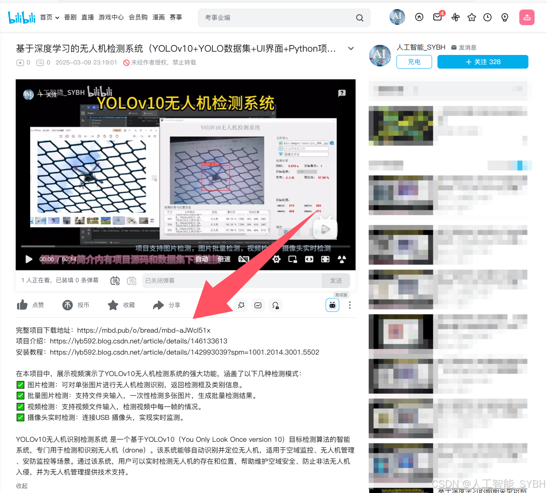This screenshot has width=547, height=493.
Task: Open the mbd.pub download link
Action: 144,330
